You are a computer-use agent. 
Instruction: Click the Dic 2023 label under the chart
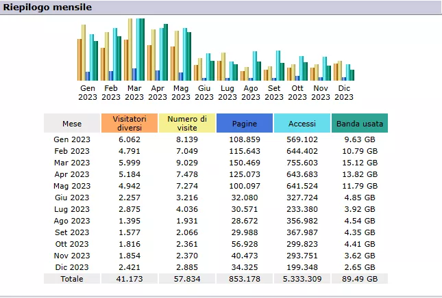click(344, 93)
